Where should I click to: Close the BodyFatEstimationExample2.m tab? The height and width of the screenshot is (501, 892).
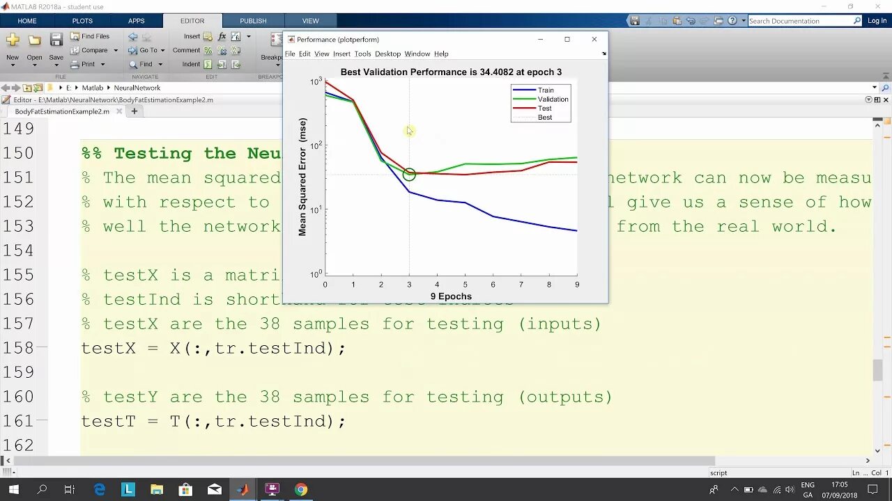coord(119,111)
